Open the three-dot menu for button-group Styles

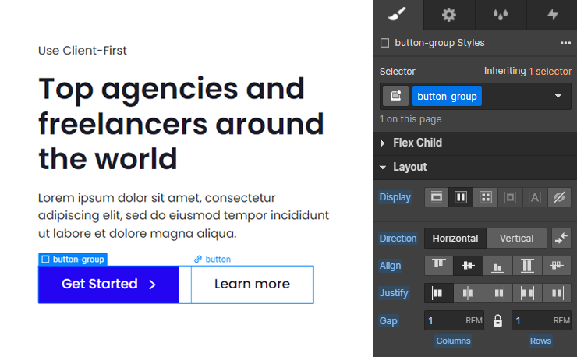click(565, 43)
